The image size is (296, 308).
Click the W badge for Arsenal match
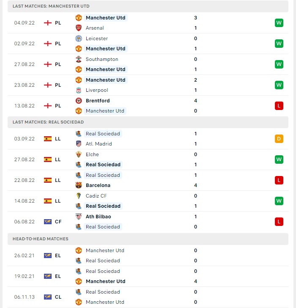(279, 23)
